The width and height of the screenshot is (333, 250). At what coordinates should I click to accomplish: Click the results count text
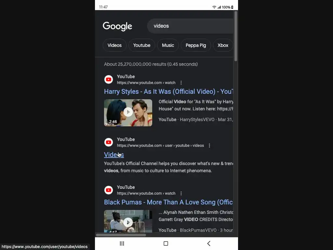click(151, 64)
